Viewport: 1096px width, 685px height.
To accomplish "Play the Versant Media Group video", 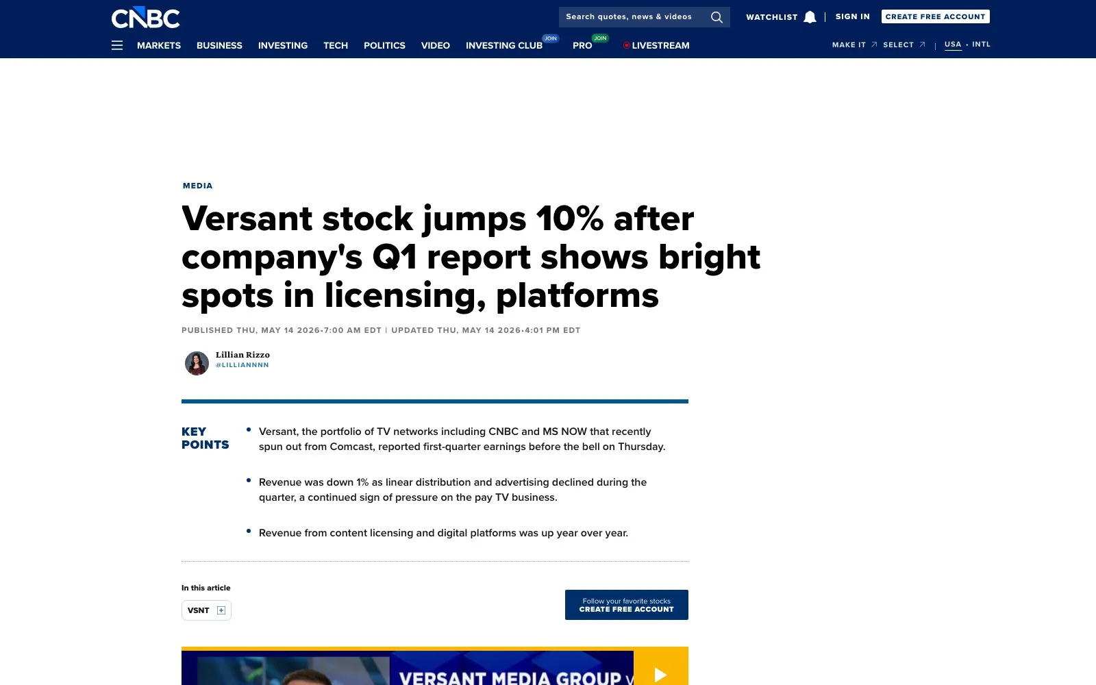I will tap(660, 674).
